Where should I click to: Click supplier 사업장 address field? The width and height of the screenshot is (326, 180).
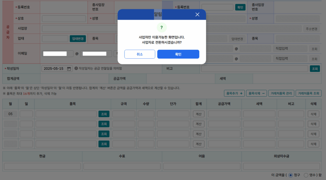click(80, 29)
